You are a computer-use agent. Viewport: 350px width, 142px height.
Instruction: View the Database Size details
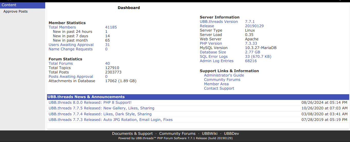pos(213,52)
